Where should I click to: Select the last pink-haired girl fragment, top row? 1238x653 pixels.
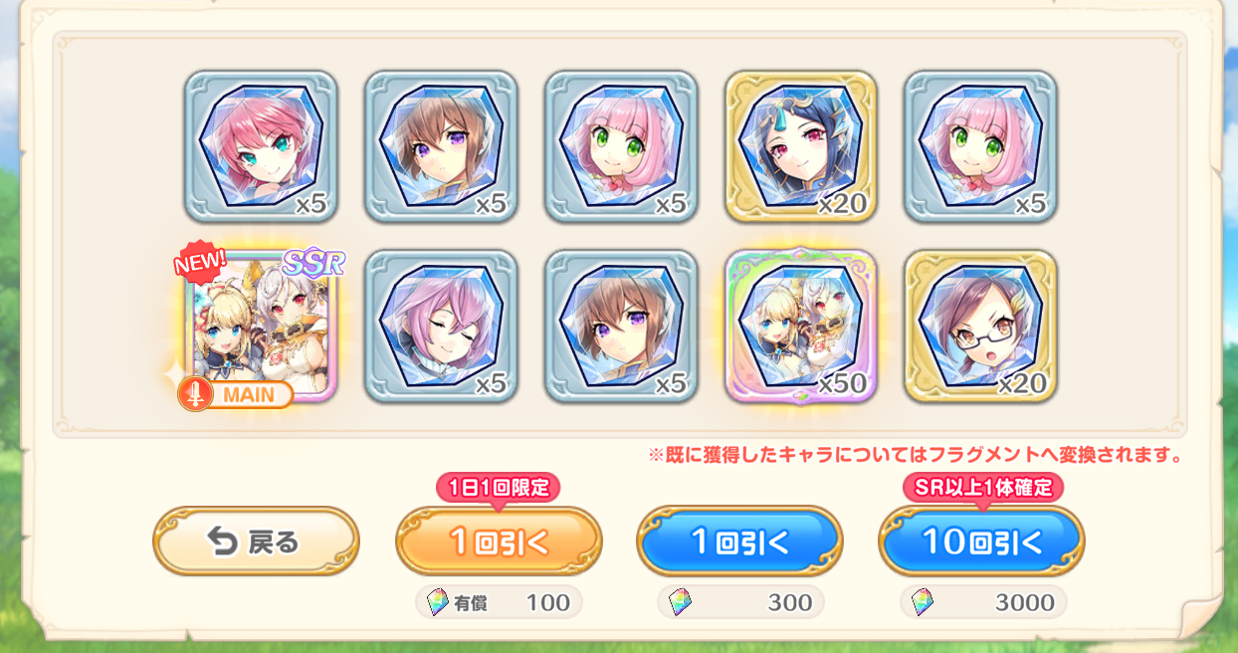(980, 146)
